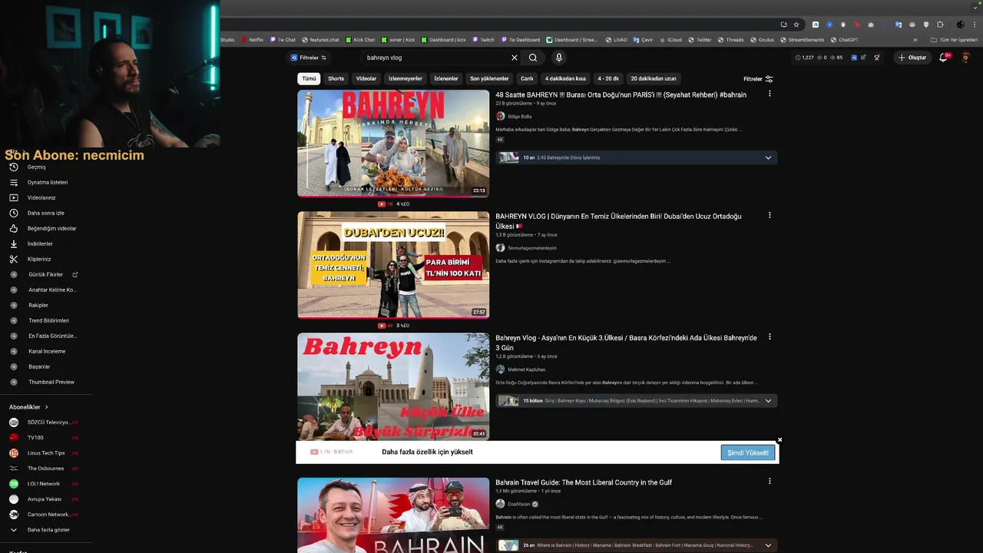The height and width of the screenshot is (553, 983).
Task: Open Daha sonra izle list
Action: coord(46,213)
